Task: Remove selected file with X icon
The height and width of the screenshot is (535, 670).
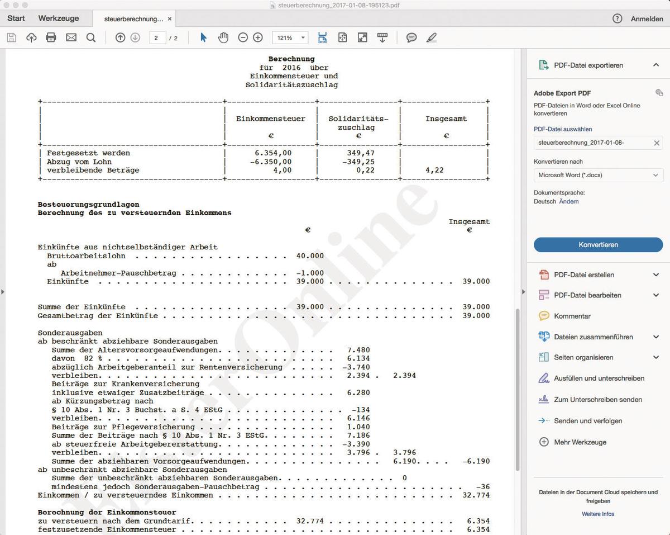Action: tap(657, 143)
